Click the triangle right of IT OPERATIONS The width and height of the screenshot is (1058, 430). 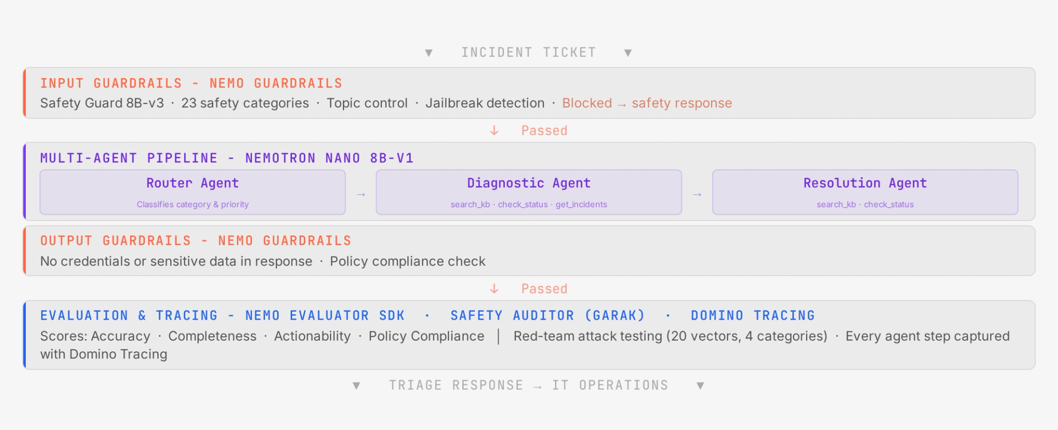[x=700, y=386]
